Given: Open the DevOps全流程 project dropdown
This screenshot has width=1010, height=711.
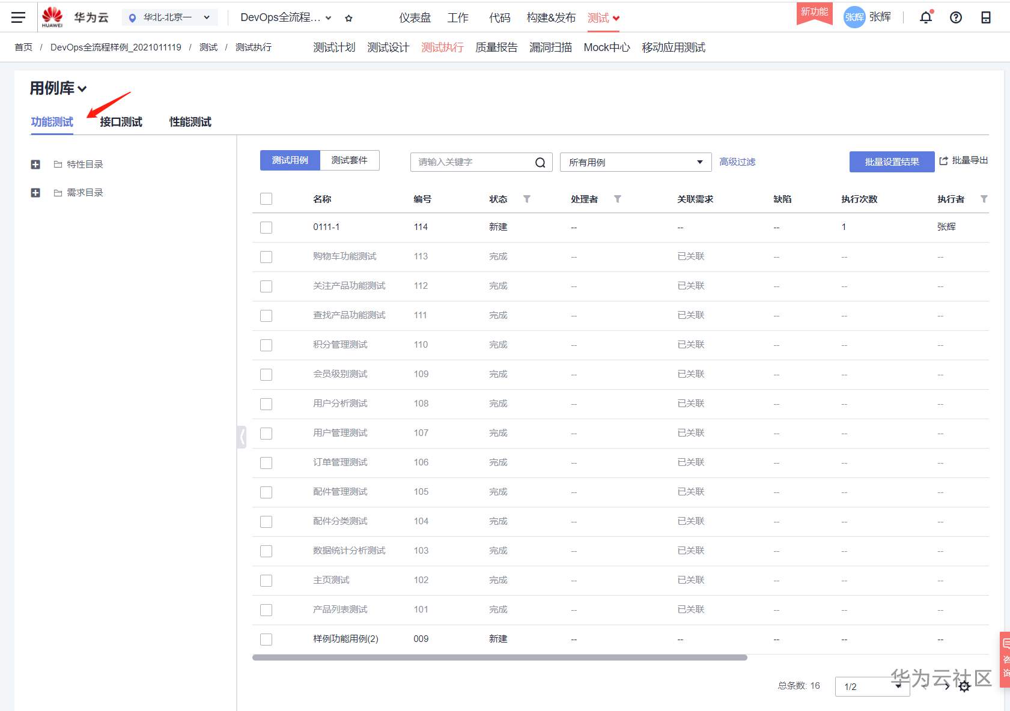Looking at the screenshot, I should 286,18.
